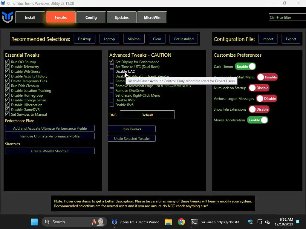Switch to the Install tab

click(x=30, y=17)
